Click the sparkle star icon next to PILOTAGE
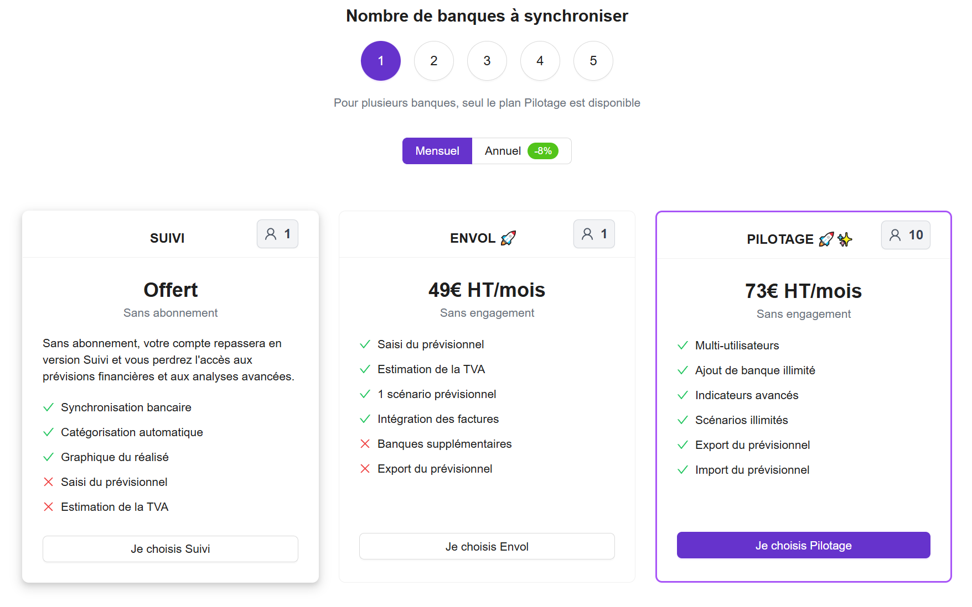 tap(845, 239)
